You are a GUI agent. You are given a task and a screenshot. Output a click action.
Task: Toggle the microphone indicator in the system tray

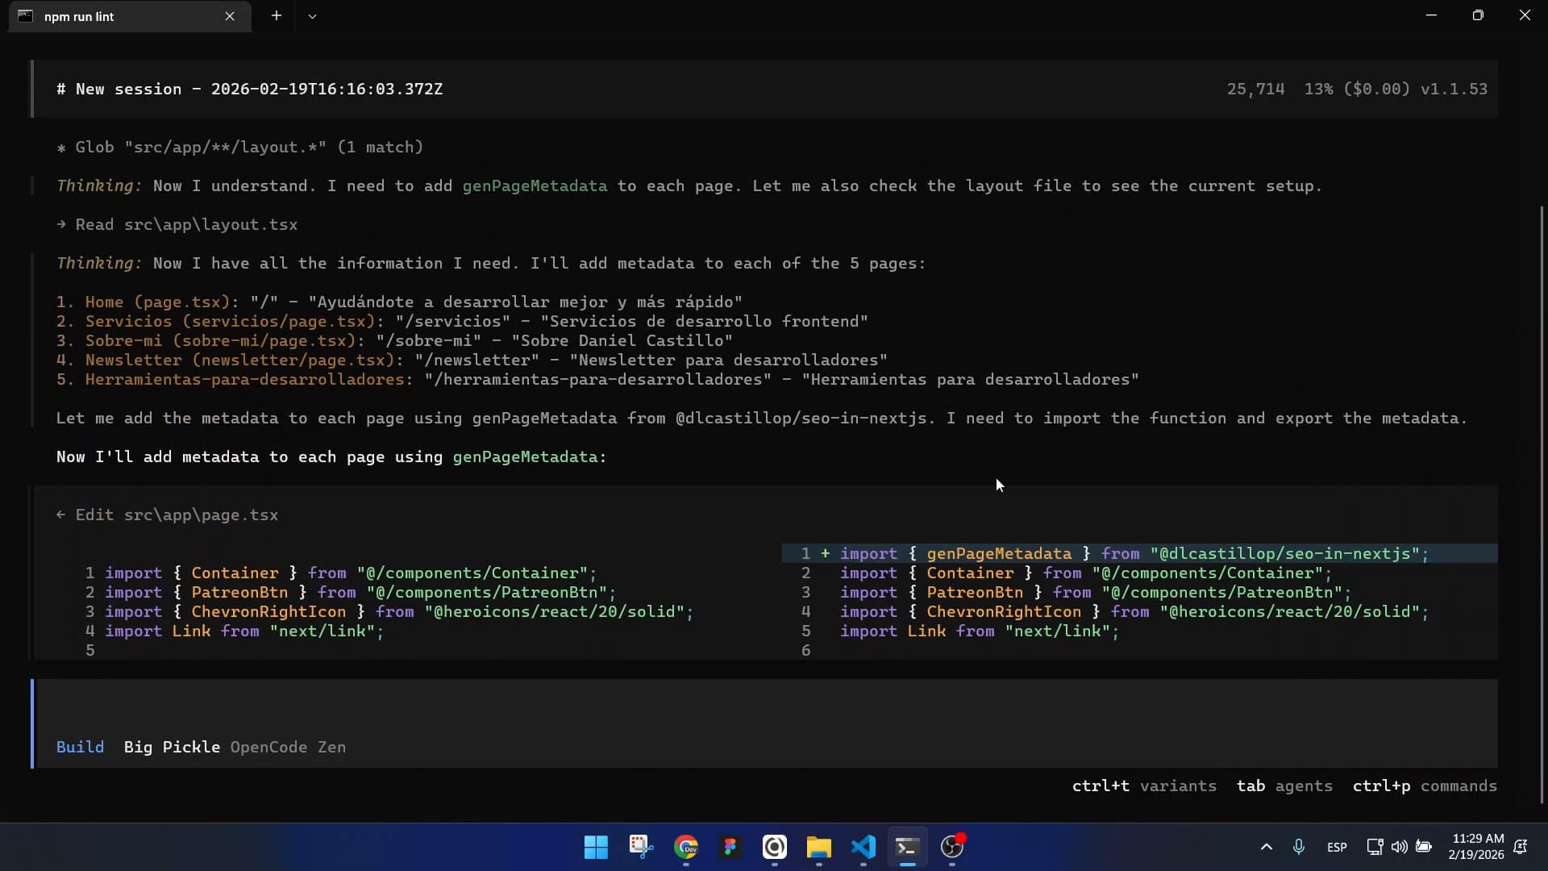click(1300, 847)
